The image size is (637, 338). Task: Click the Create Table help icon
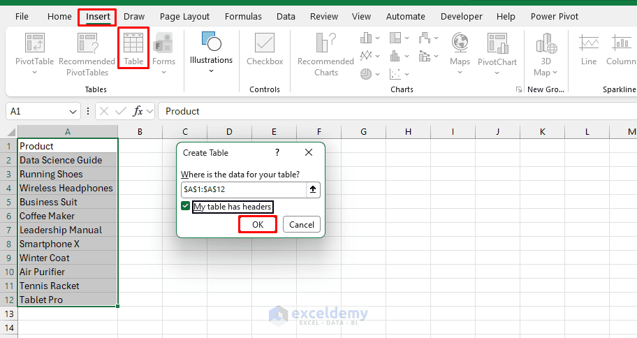pos(277,152)
